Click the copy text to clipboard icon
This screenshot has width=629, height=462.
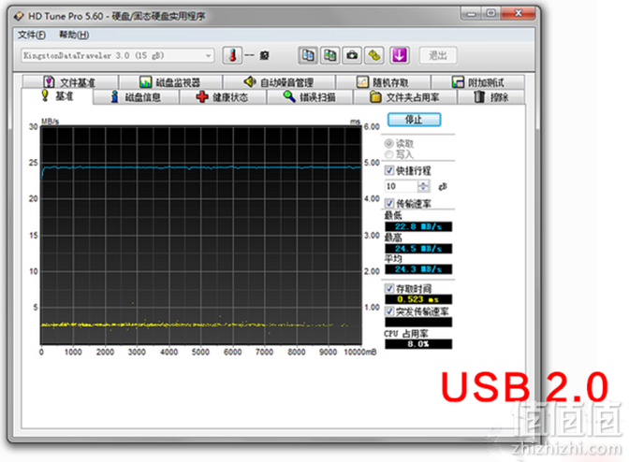[x=308, y=55]
